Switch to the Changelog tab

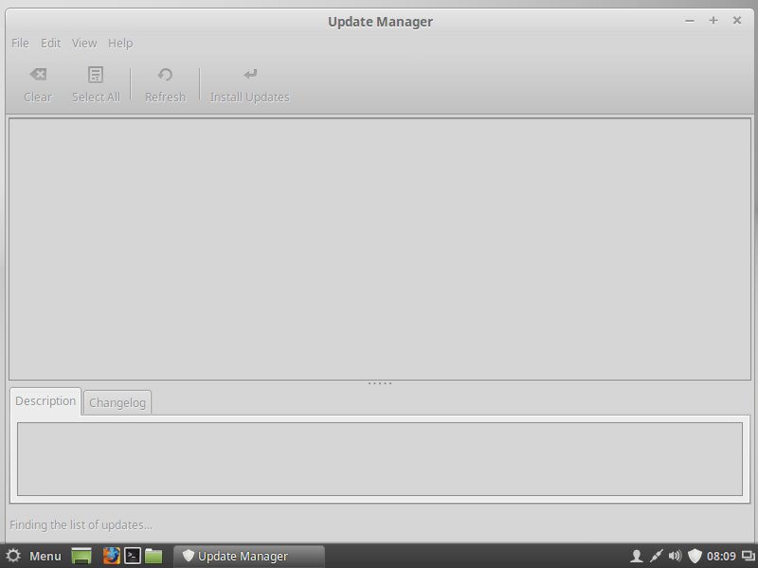click(x=117, y=402)
